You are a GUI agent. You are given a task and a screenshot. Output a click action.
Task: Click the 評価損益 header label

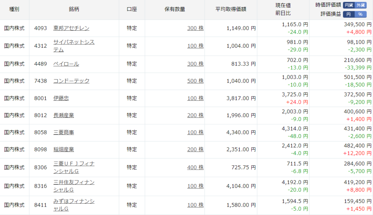click(x=331, y=14)
